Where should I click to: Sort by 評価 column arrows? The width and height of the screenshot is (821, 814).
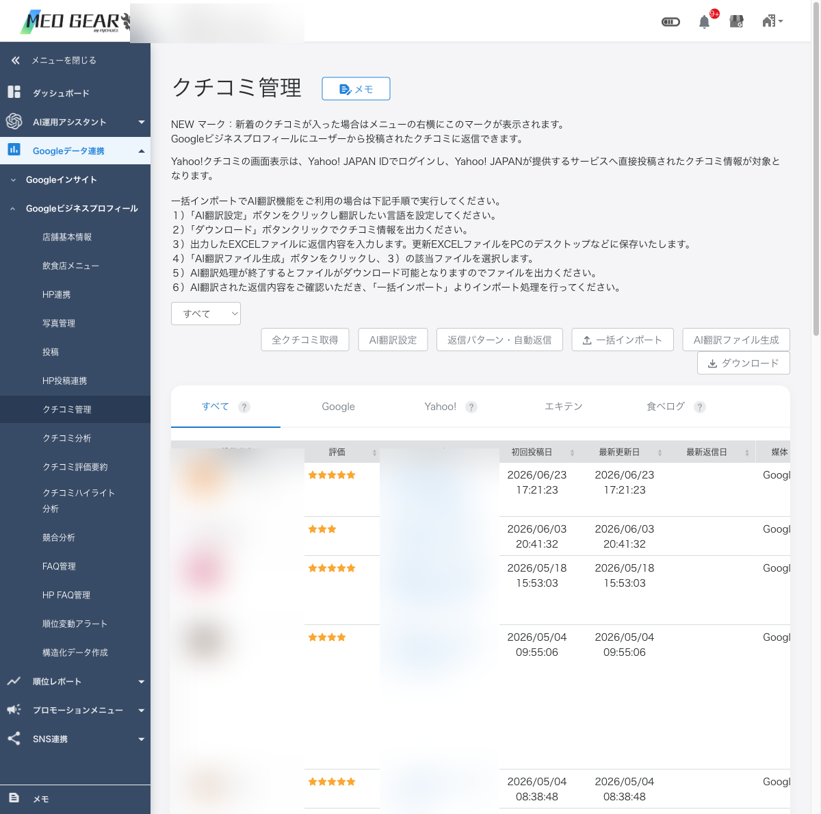pyautogui.click(x=374, y=453)
